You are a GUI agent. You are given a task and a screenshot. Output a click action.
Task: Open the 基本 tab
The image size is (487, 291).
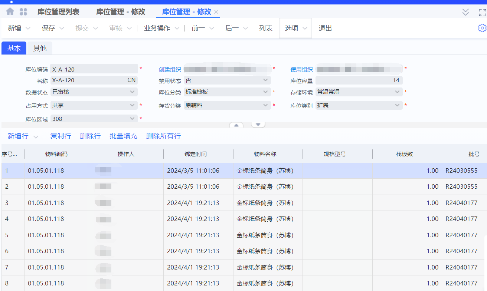14,48
